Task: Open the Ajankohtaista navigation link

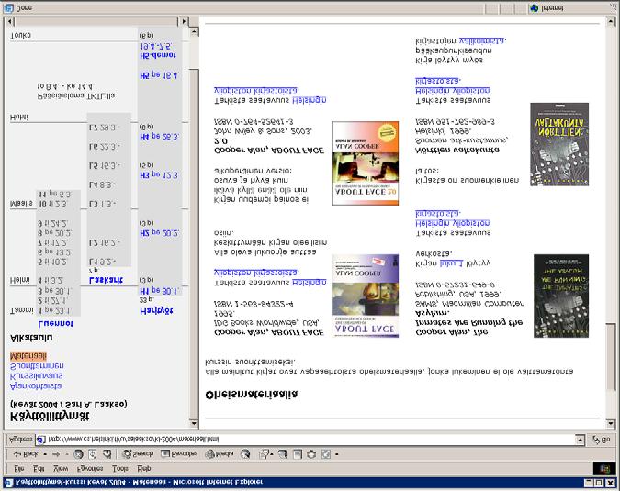Action: tap(36, 385)
